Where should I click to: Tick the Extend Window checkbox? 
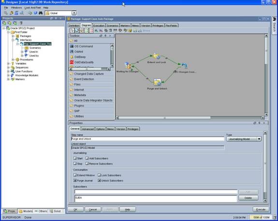[x=75, y=175]
